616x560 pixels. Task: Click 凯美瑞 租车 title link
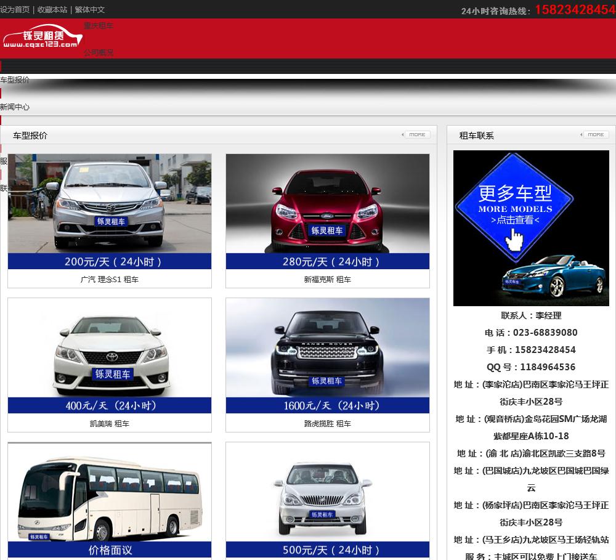click(x=110, y=424)
